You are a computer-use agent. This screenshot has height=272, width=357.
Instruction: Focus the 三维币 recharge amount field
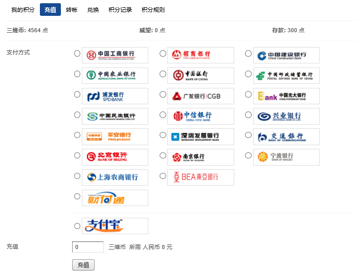point(88,247)
